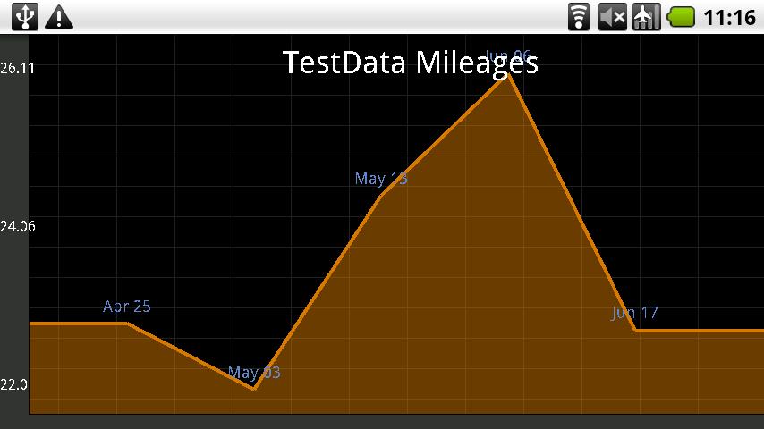Tap the green battery icon
764x429 pixels.
[x=681, y=16]
